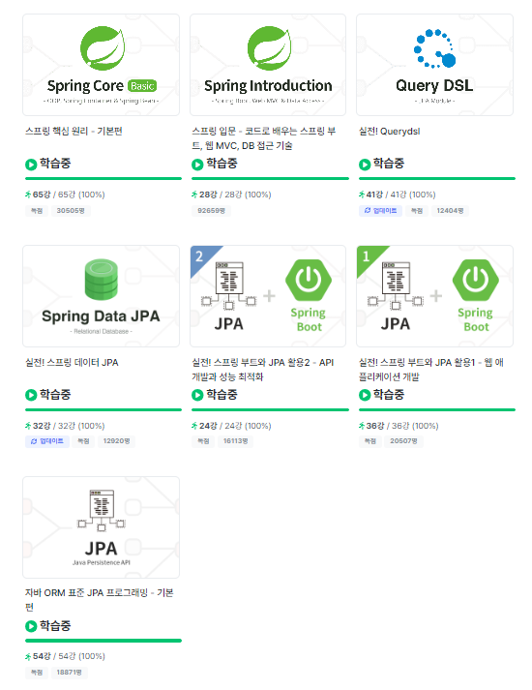
Task: Click the 54강 / 54강 (100%) progress text
Action: pos(69,656)
